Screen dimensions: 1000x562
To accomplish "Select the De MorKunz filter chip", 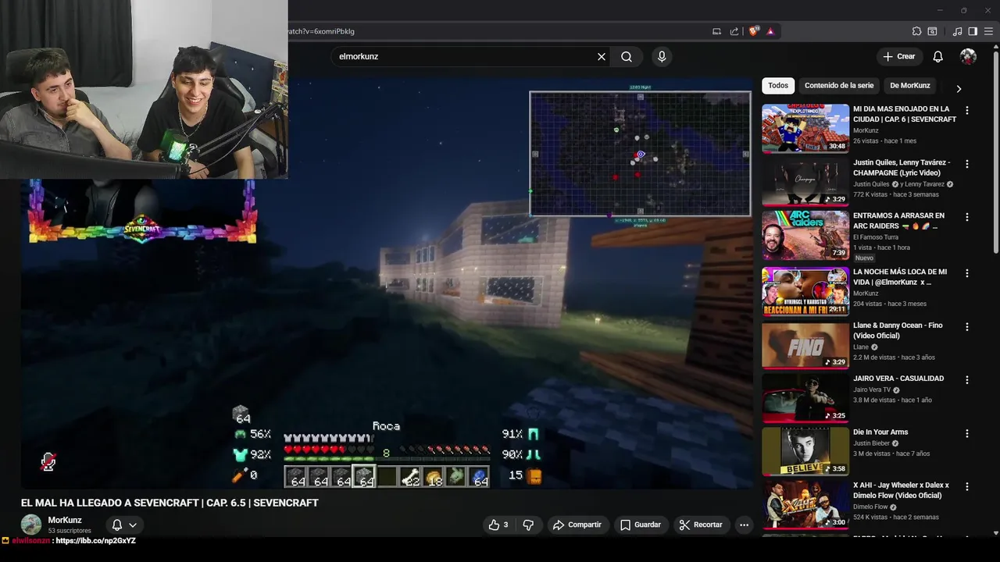I will [x=910, y=85].
